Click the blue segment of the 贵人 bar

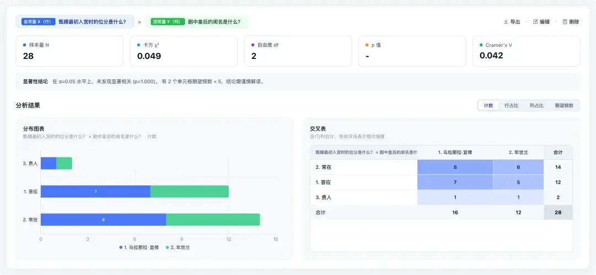pyautogui.click(x=49, y=163)
